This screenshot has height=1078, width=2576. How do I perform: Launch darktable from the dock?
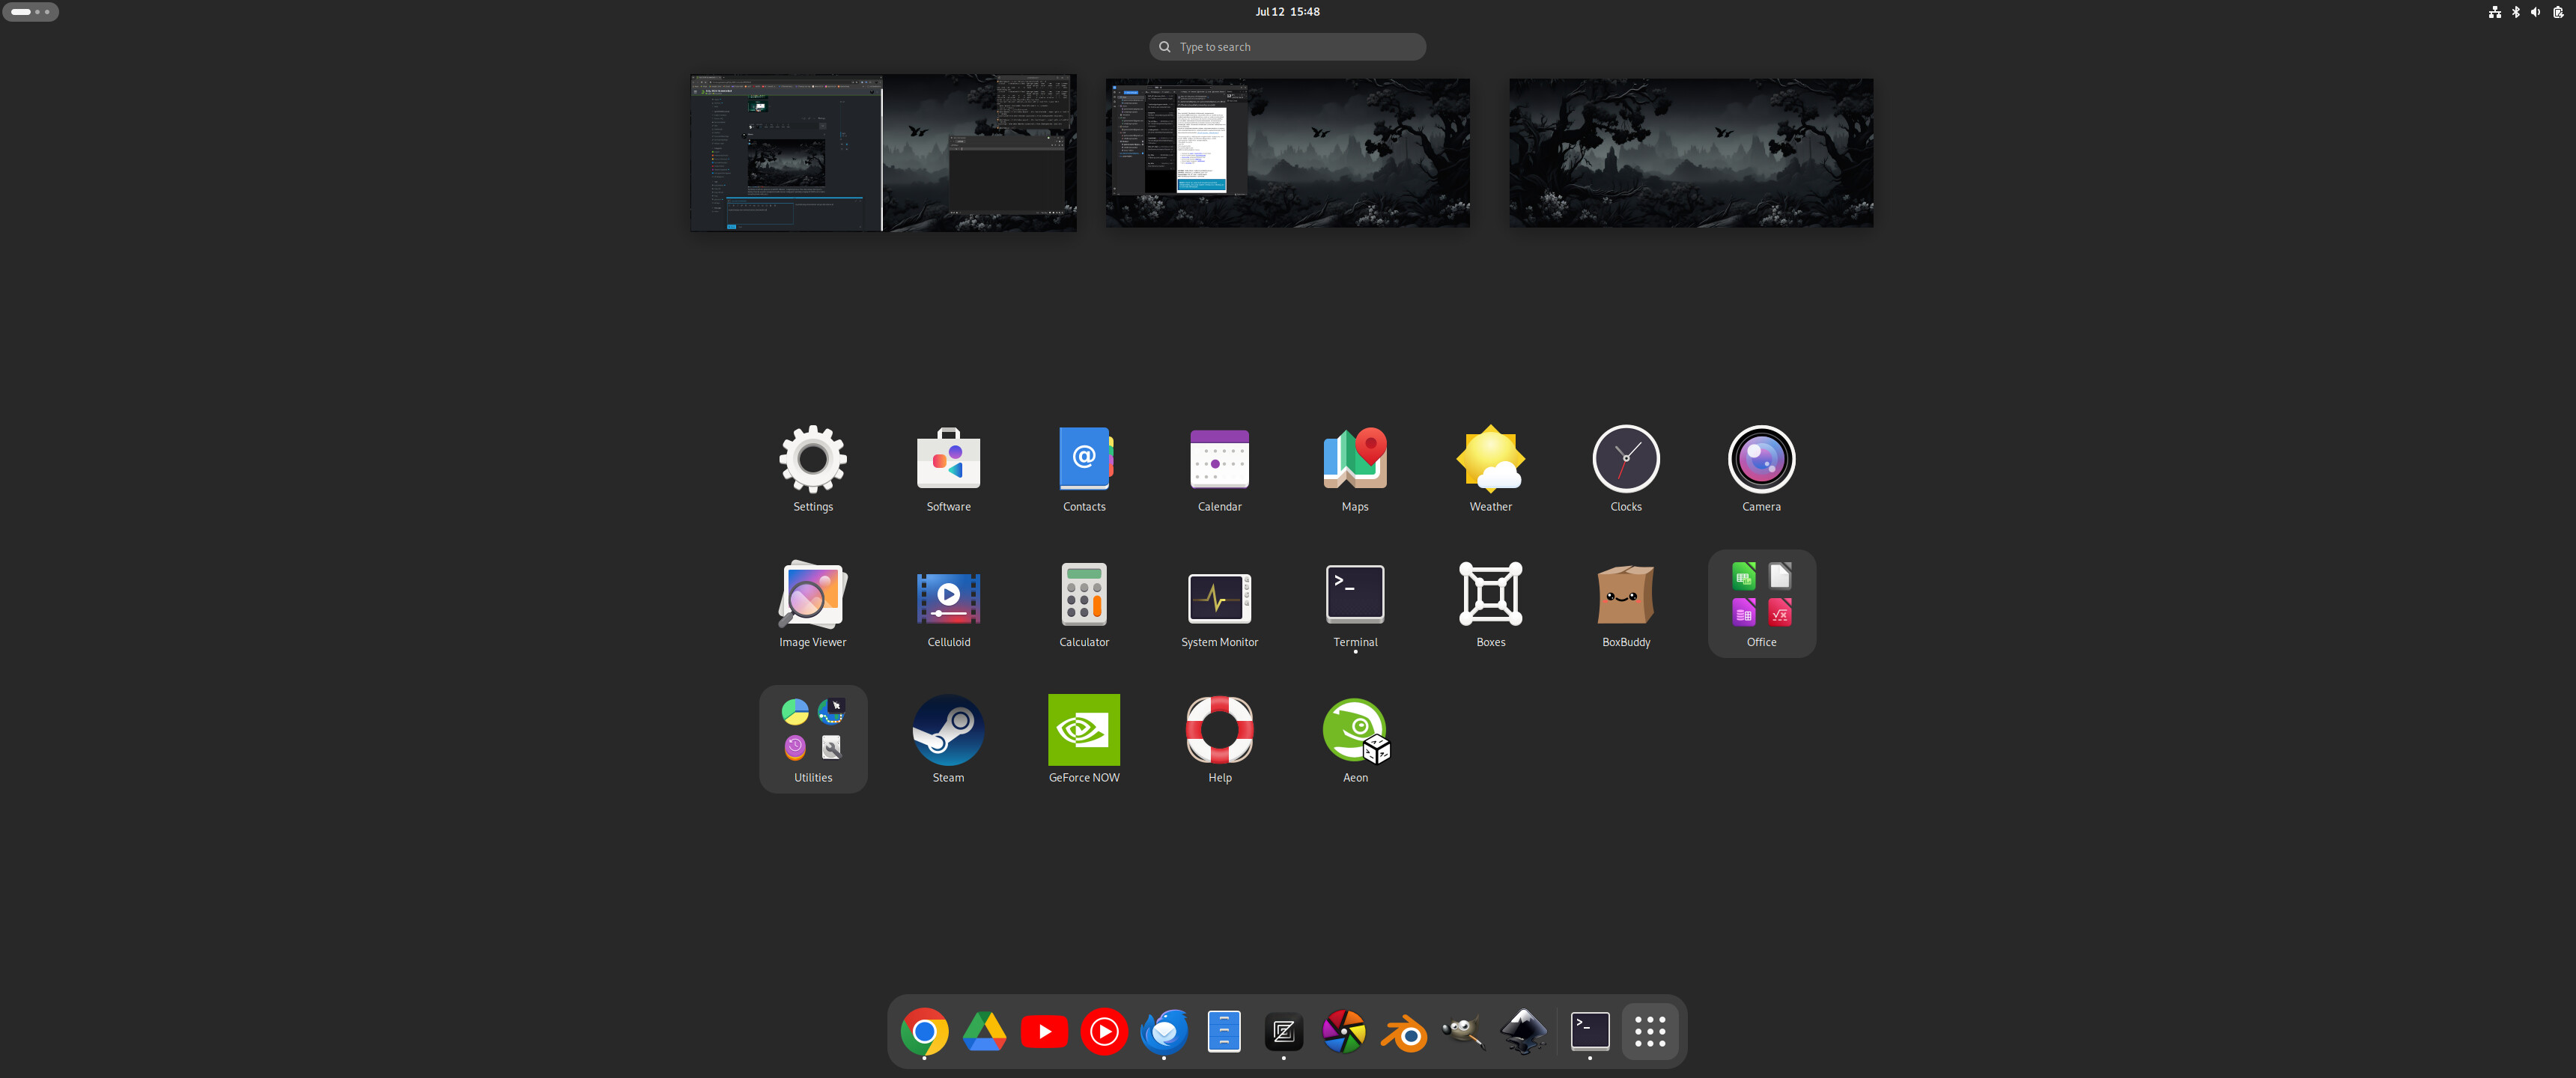point(1344,1032)
